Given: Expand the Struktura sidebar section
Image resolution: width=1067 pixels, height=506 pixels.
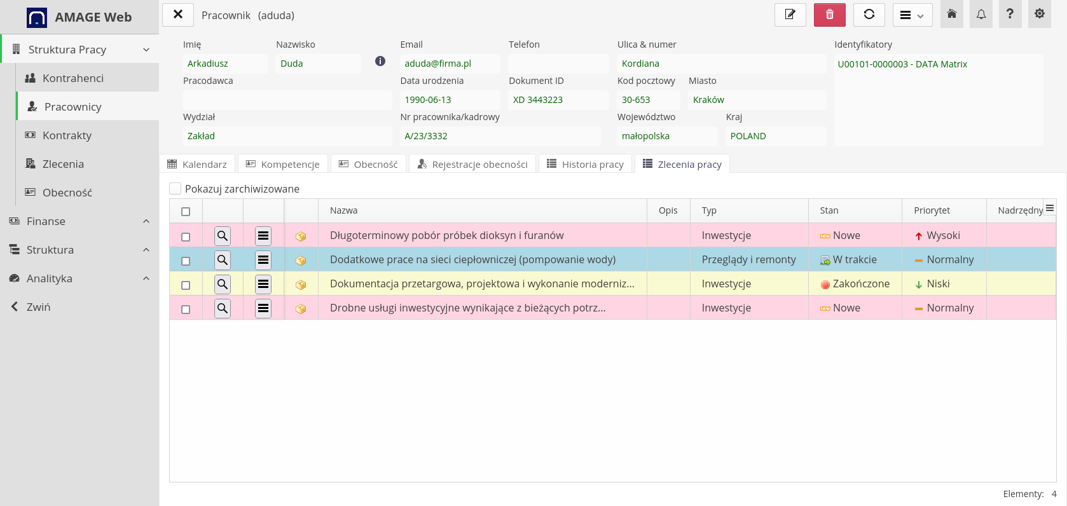Looking at the screenshot, I should 79,250.
